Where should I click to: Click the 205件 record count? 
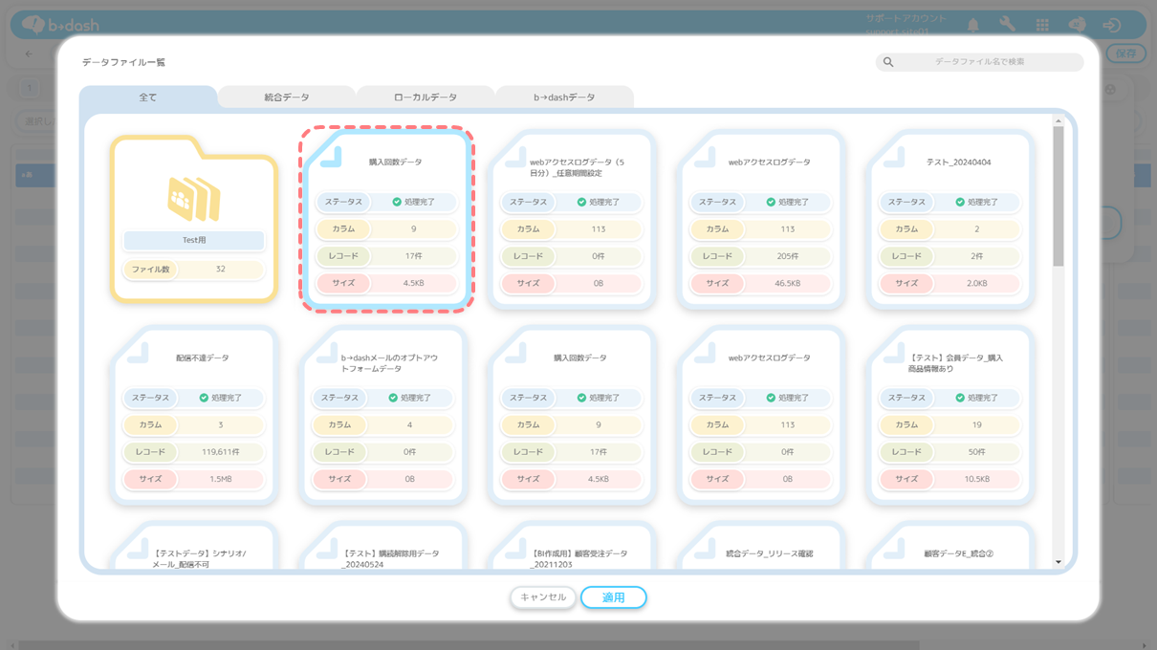click(x=788, y=256)
